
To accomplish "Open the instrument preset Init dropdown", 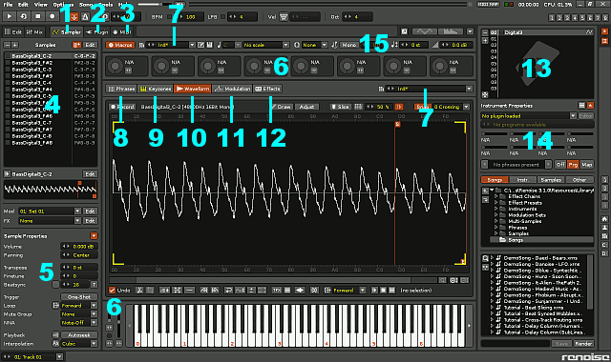I will (171, 45).
